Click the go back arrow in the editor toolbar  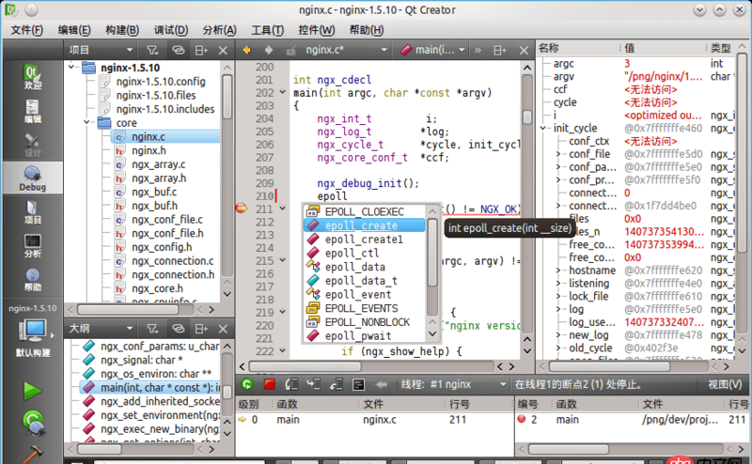pyautogui.click(x=248, y=50)
